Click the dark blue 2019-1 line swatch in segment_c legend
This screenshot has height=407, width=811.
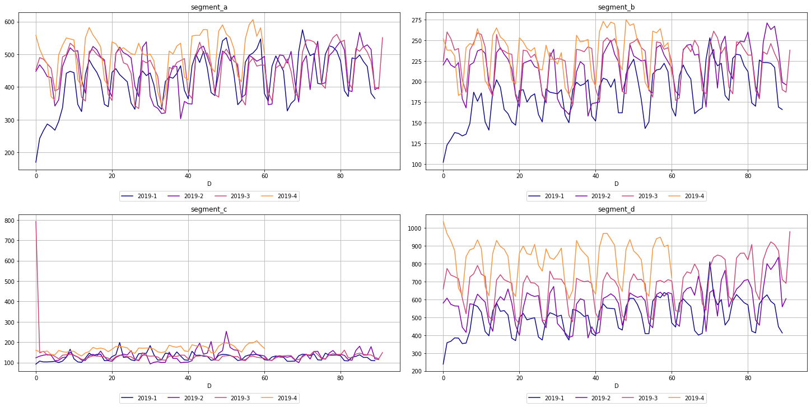[128, 399]
